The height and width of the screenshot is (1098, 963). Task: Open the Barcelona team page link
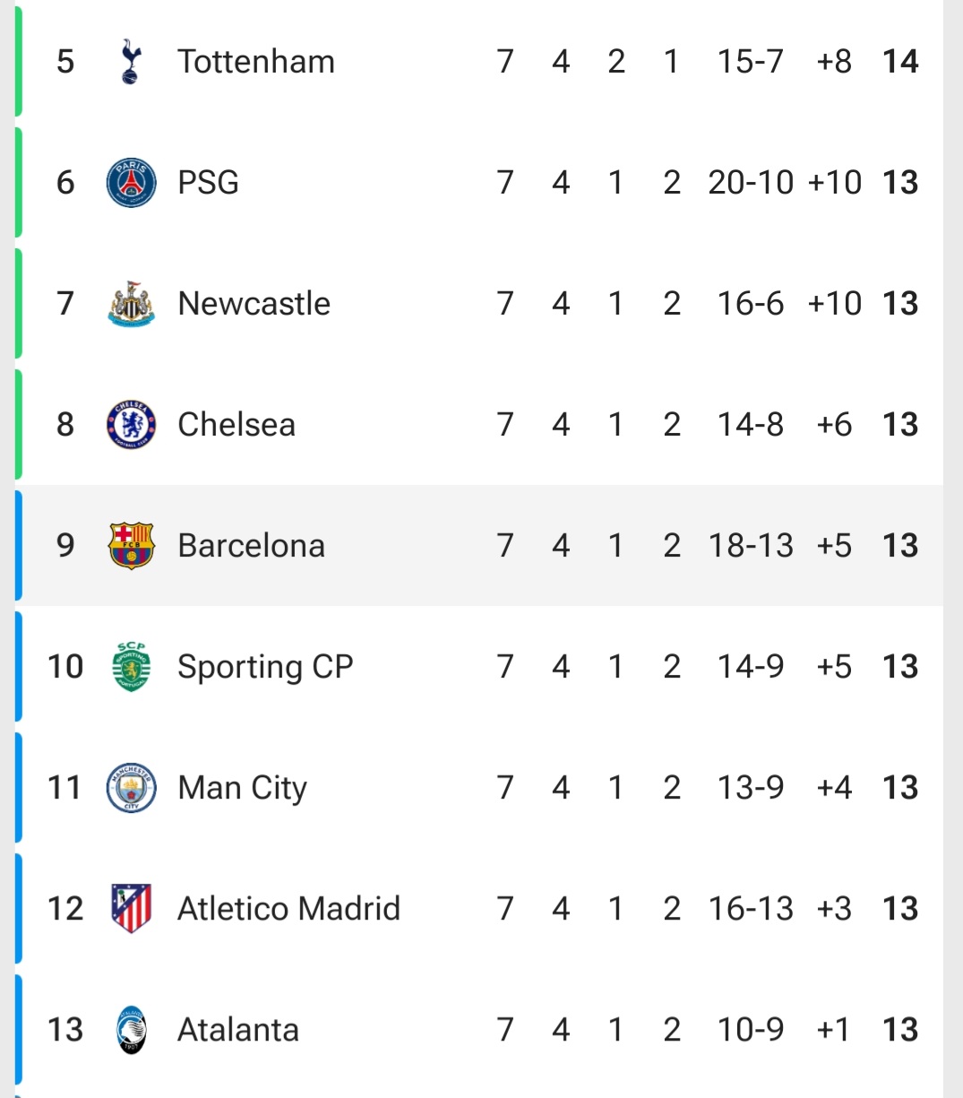coord(251,546)
